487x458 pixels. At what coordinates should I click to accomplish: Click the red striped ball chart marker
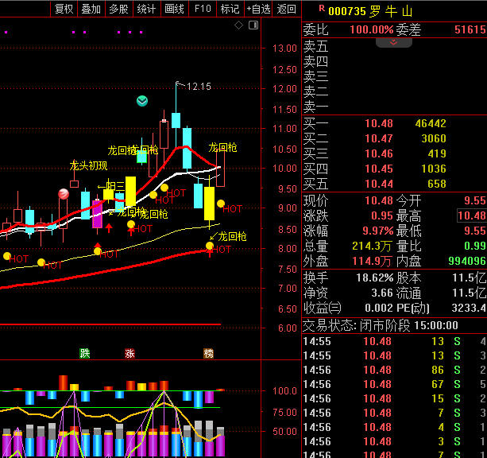[64, 193]
